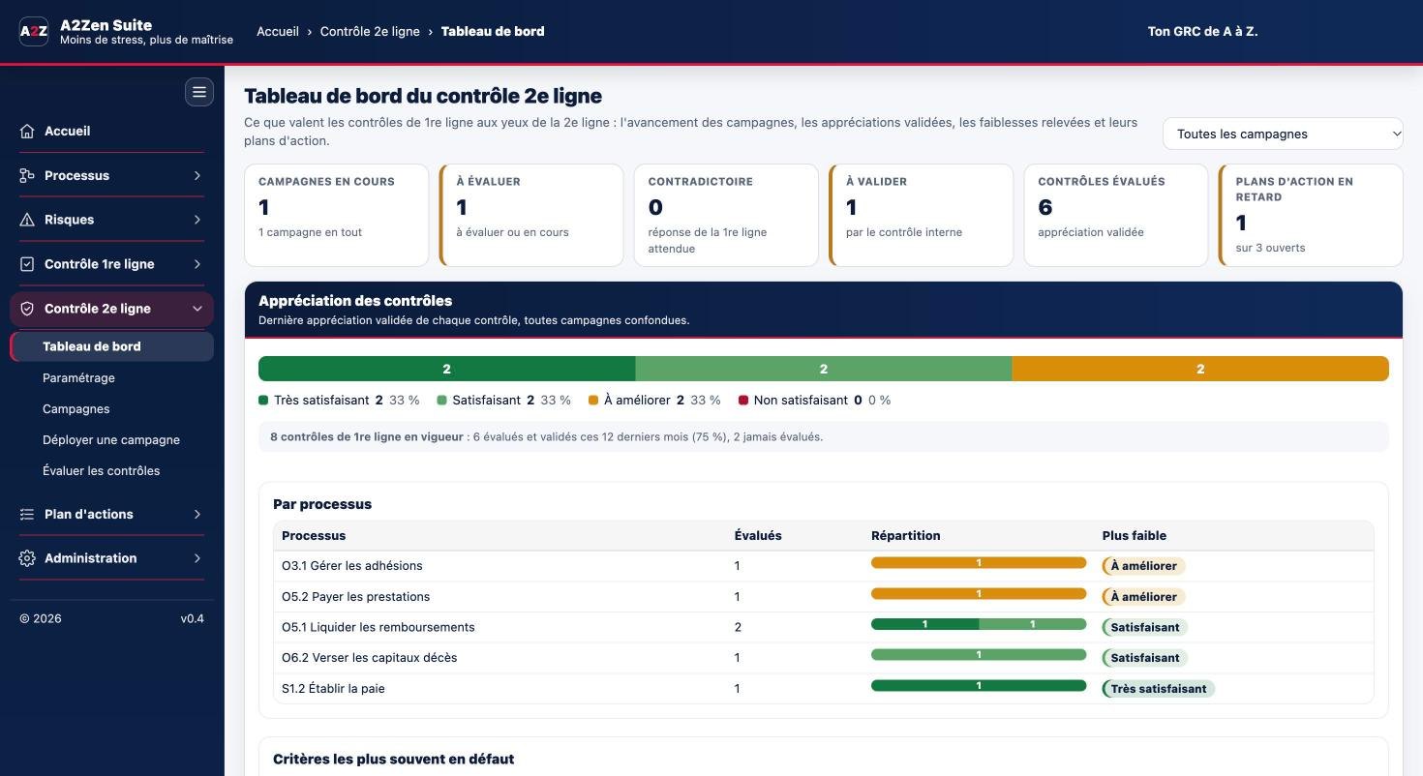1423x776 pixels.
Task: Click the Plan d'actions list icon
Action: [27, 514]
